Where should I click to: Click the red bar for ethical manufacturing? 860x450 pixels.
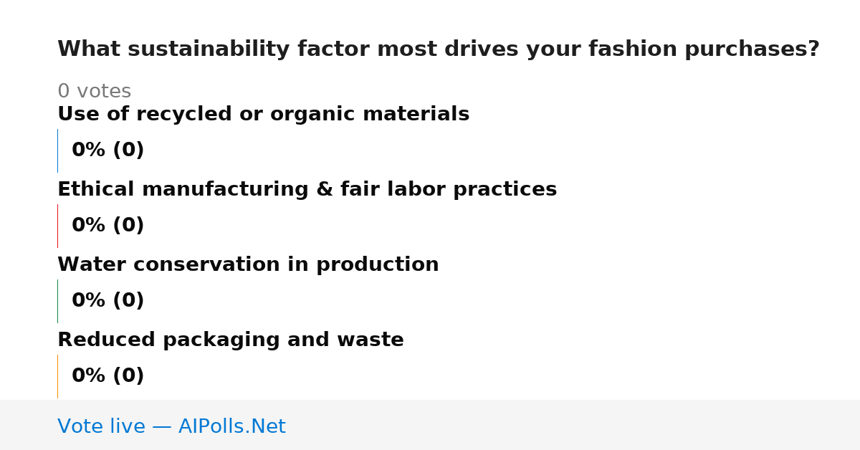pos(57,226)
